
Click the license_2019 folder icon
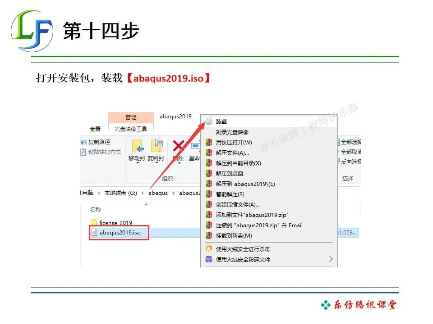tap(94, 222)
